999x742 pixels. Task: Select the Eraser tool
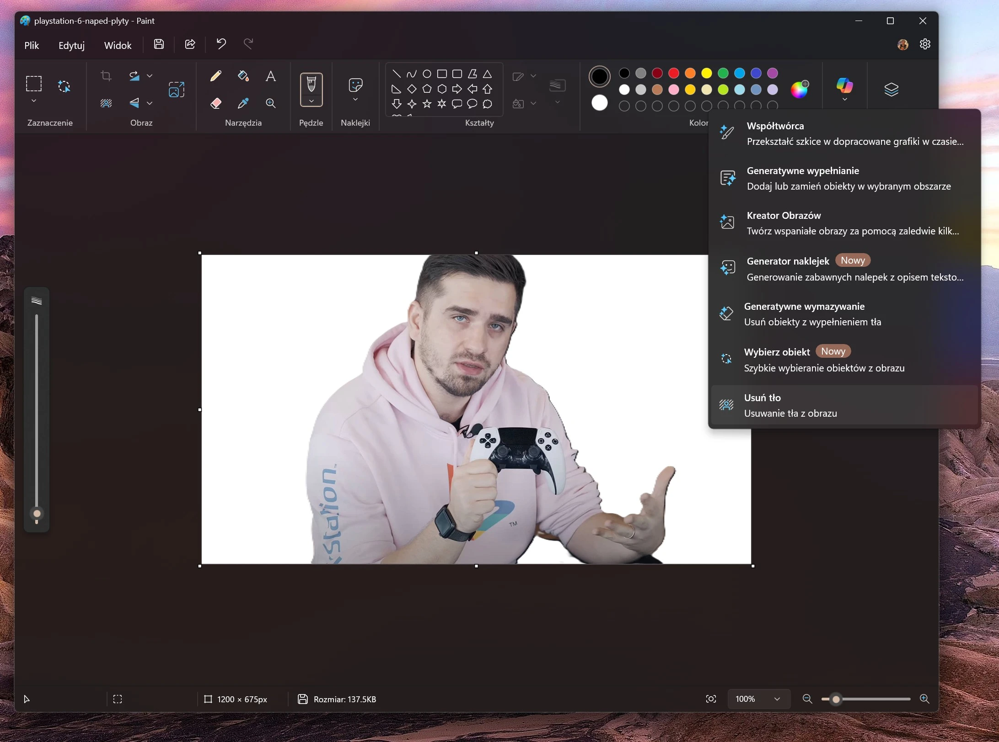pyautogui.click(x=215, y=103)
